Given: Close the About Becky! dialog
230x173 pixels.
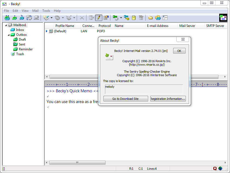Looking at the screenshot, I should [x=183, y=39].
